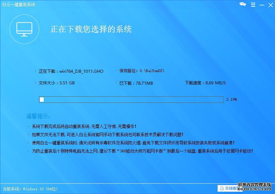The height and width of the screenshot is (194, 275).
Task: Open the hamburger menu in title bar
Action: (x=252, y=4)
